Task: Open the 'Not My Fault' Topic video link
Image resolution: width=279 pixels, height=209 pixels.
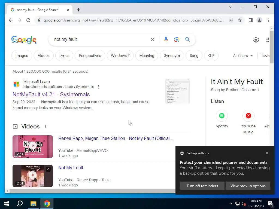Action: point(71,168)
